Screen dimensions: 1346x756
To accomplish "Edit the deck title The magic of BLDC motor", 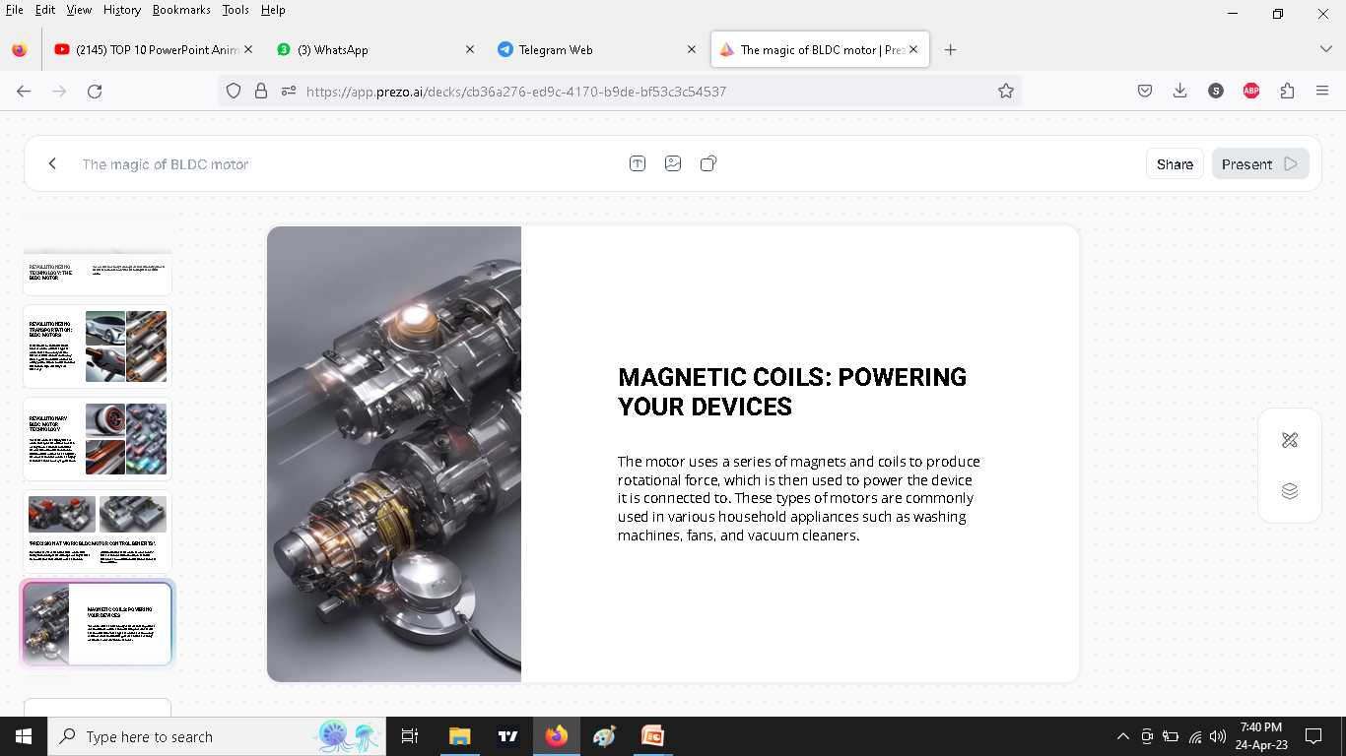I will pos(166,164).
